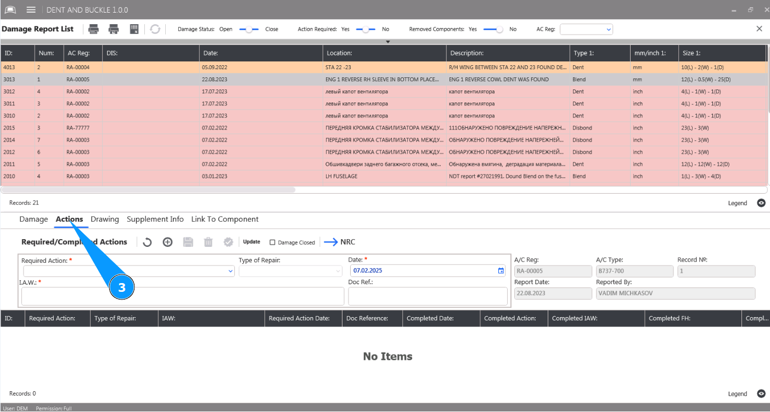Click the blue arrow icon next to NRC
The width and height of the screenshot is (770, 412).
331,242
